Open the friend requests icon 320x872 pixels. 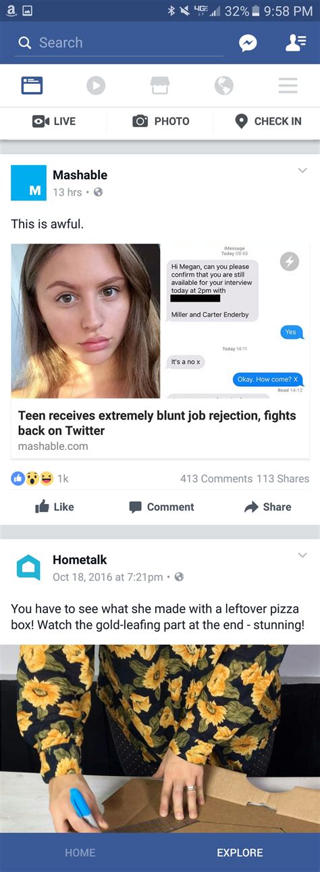295,43
